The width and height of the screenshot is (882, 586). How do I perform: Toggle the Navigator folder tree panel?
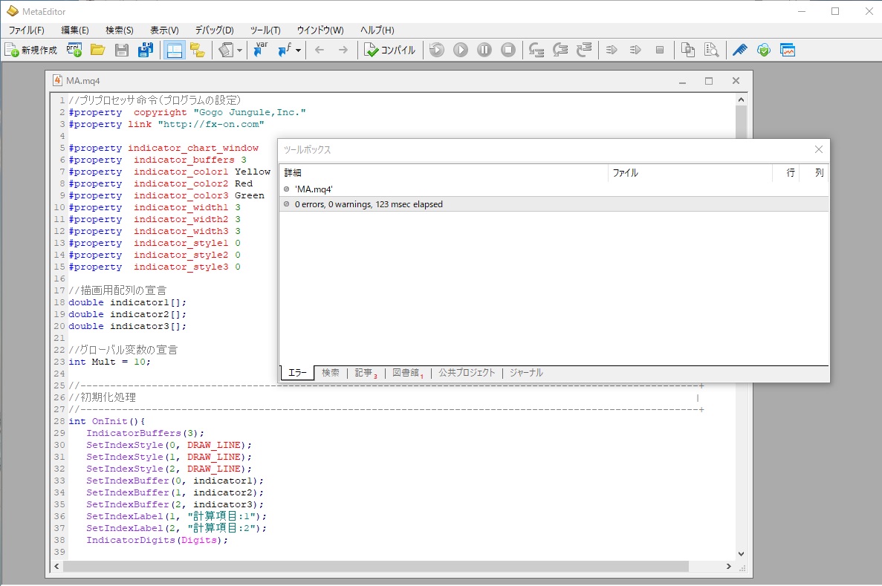tap(197, 50)
